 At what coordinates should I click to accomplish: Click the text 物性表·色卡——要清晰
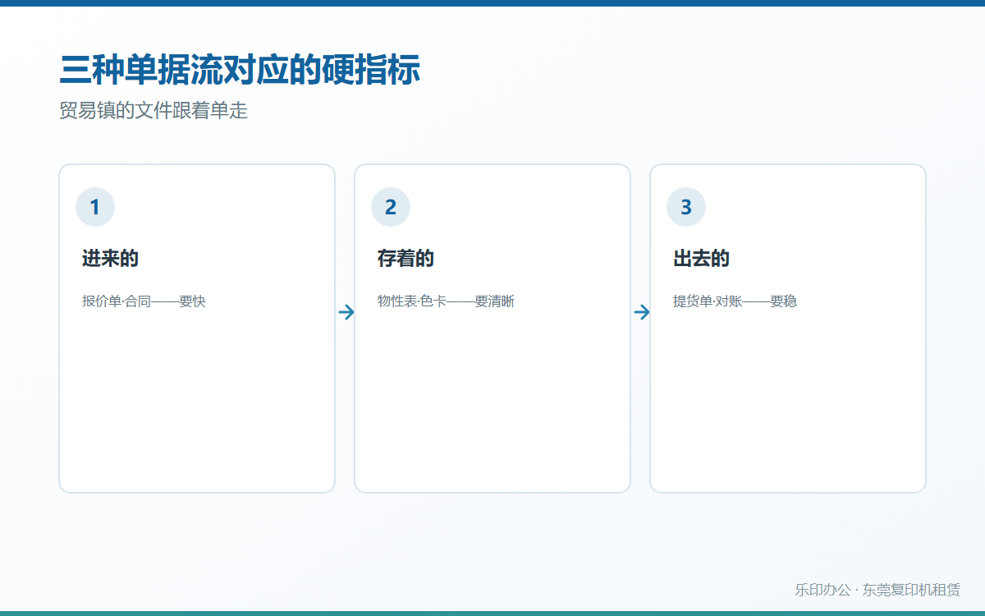click(446, 301)
